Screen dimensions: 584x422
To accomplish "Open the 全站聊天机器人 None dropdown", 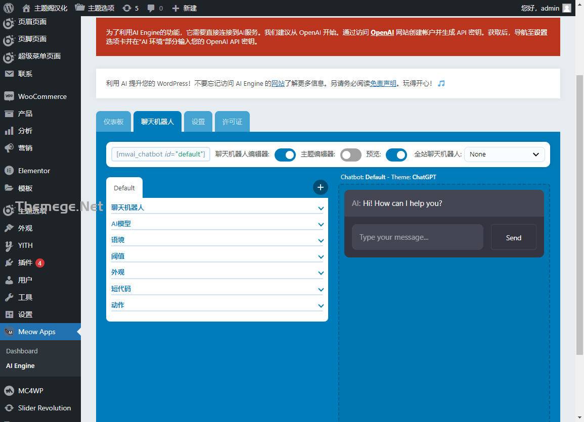I will click(504, 154).
